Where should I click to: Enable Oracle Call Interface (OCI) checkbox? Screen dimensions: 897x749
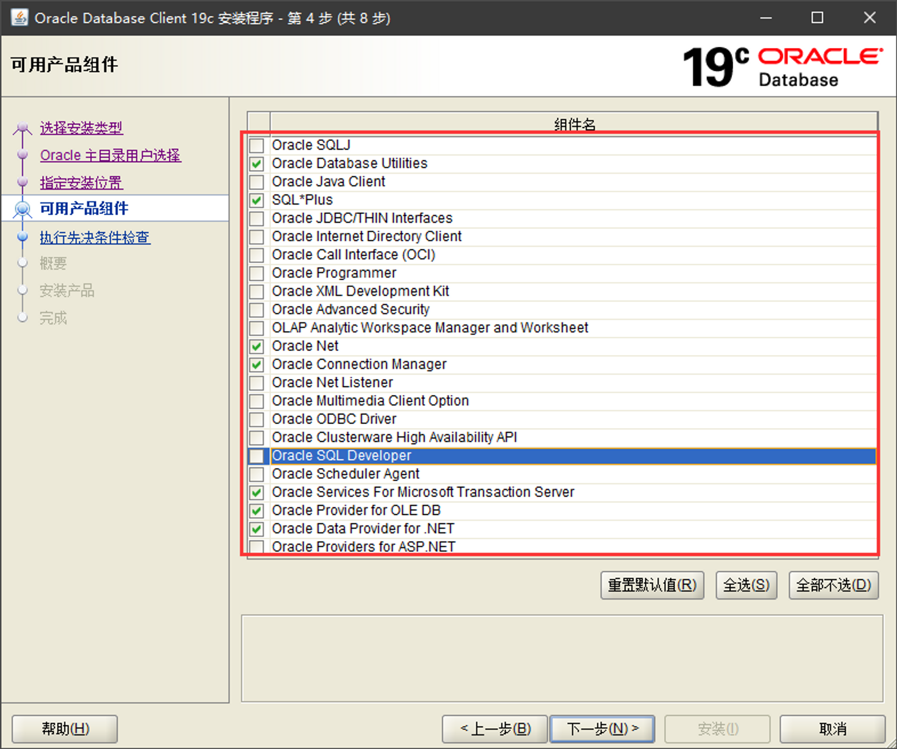[256, 255]
